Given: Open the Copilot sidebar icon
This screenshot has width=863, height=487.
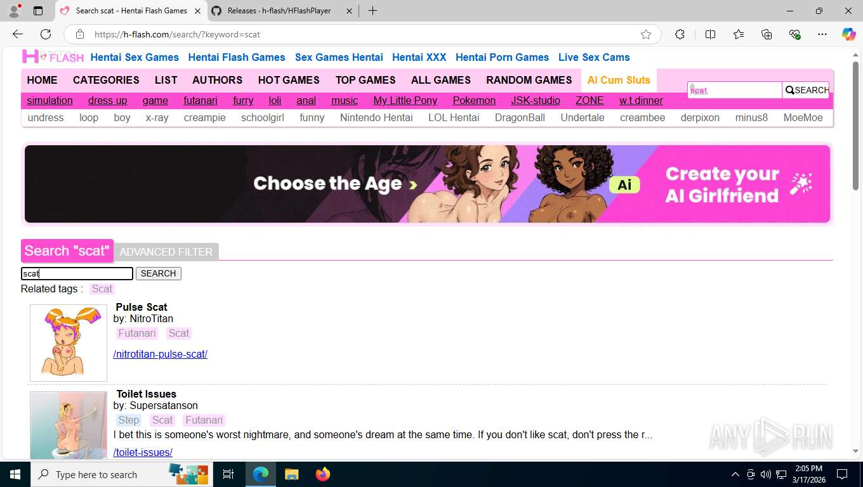Looking at the screenshot, I should pyautogui.click(x=849, y=34).
